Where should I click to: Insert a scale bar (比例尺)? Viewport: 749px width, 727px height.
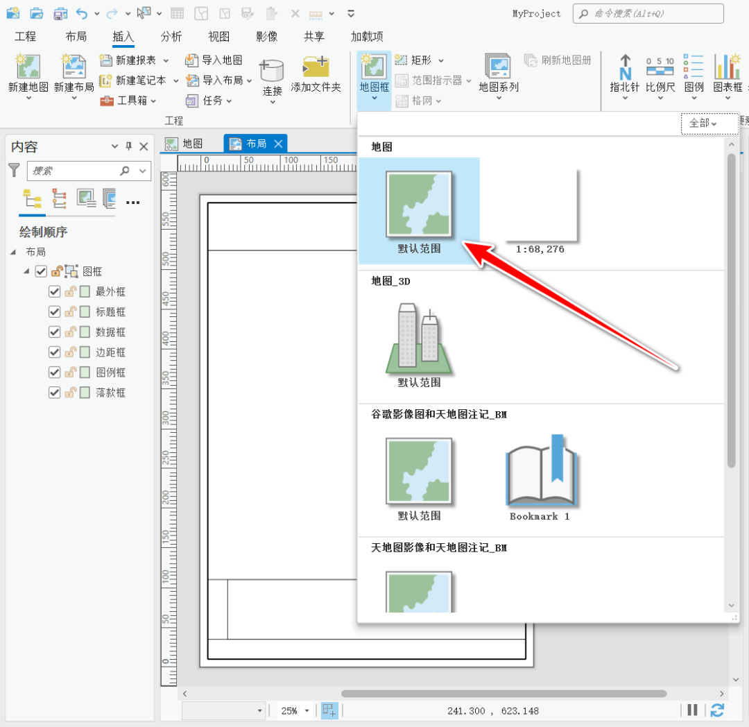tap(660, 76)
